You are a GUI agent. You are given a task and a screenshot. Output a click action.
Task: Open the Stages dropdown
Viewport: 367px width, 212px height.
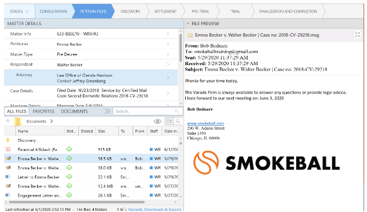coord(19,11)
